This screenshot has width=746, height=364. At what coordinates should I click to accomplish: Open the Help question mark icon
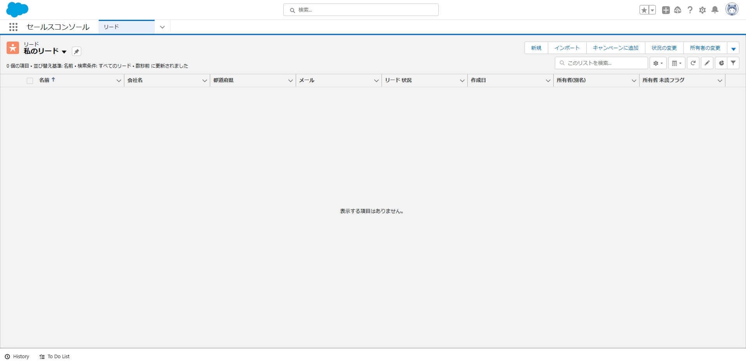pos(690,10)
